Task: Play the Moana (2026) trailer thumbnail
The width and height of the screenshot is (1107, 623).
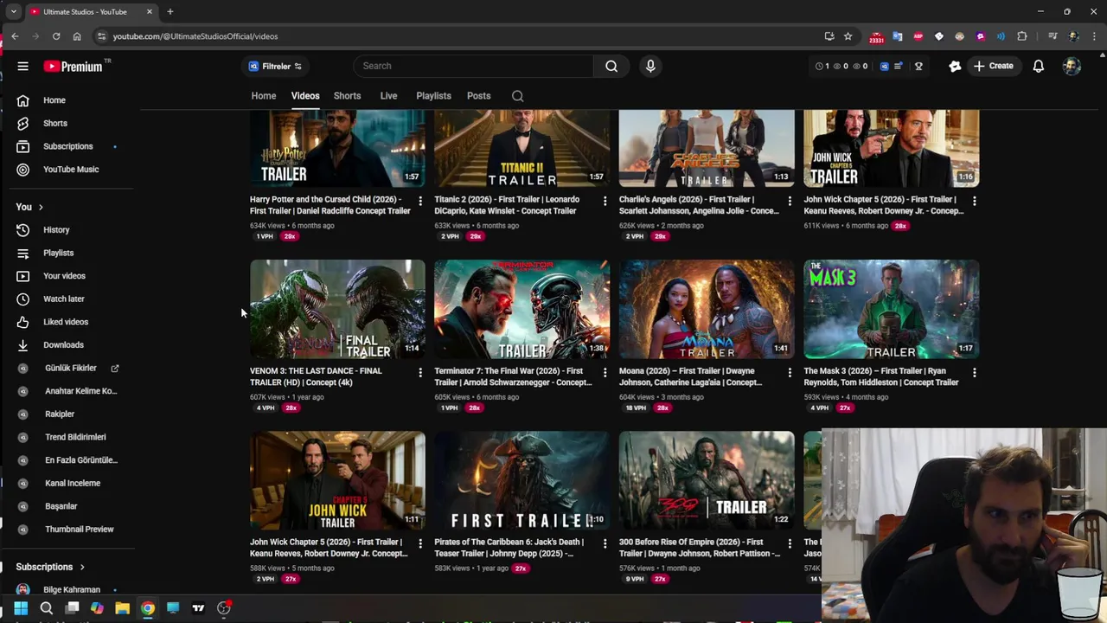Action: (707, 309)
